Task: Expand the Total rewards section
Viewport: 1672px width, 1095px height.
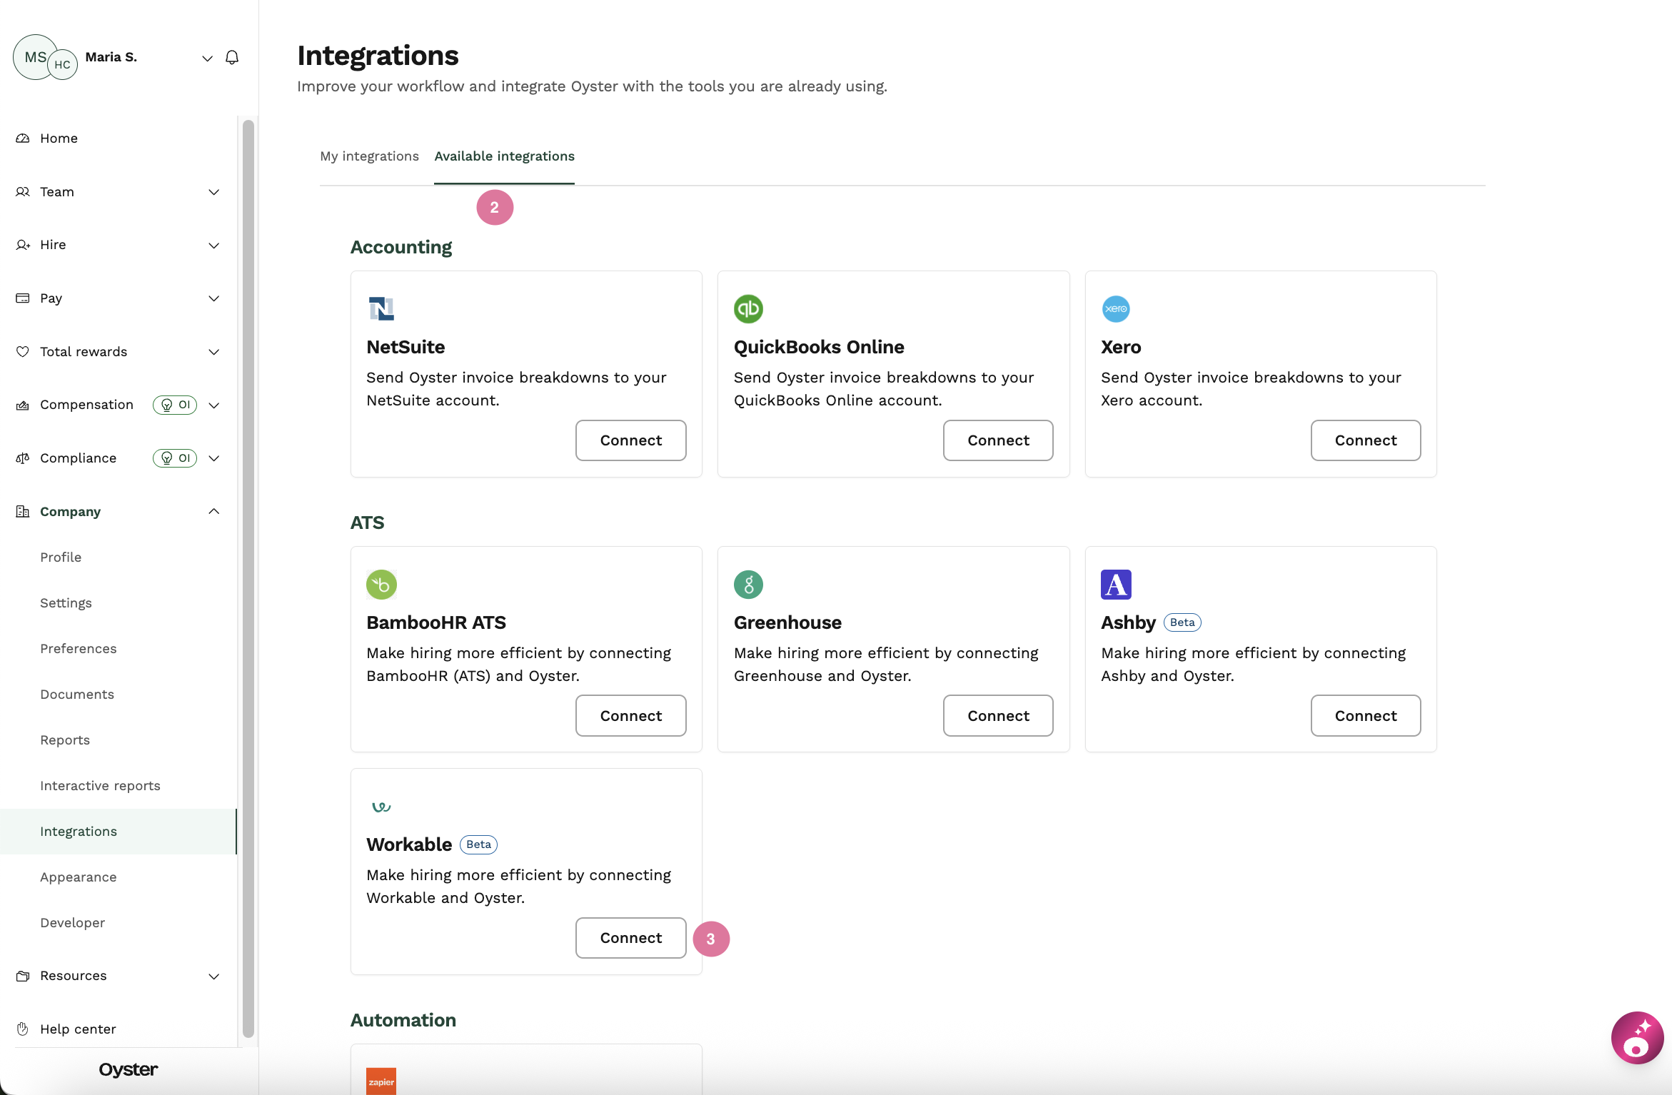Action: pos(213,352)
